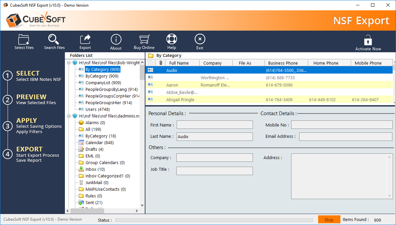The height and width of the screenshot is (225, 396).
Task: Click the Last Name input field
Action: (x=215, y=136)
